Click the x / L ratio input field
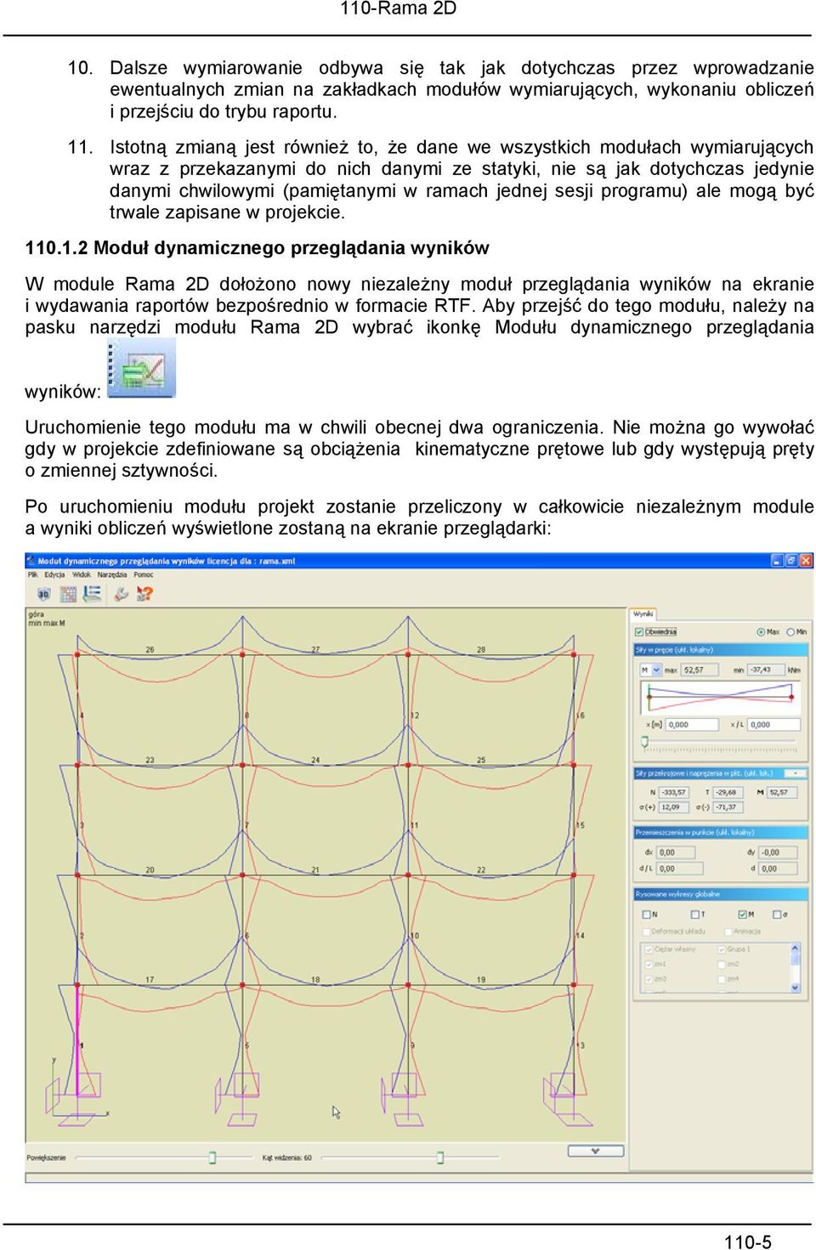 click(773, 724)
